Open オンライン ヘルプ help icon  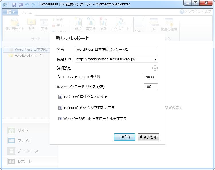click(182, 12)
